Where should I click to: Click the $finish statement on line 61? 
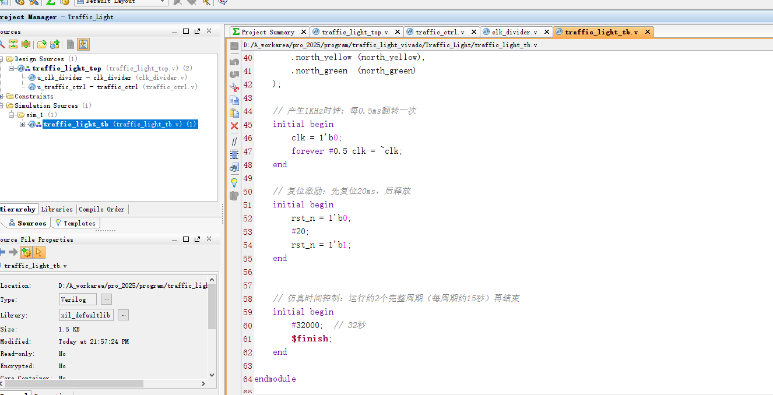coord(312,338)
